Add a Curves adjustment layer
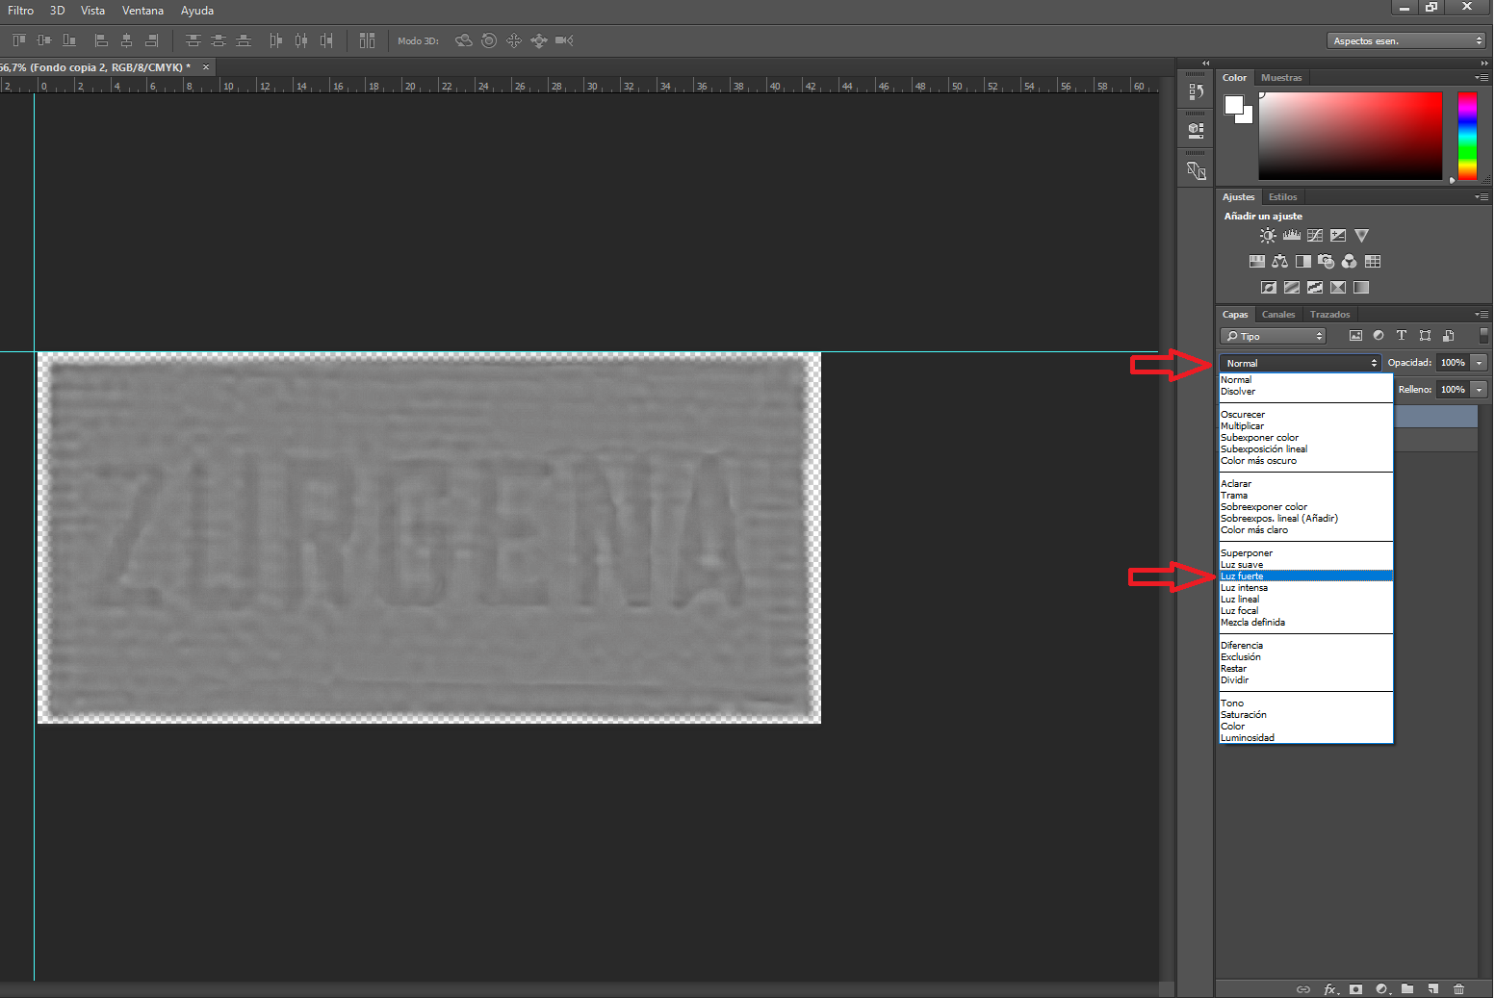 (1315, 235)
